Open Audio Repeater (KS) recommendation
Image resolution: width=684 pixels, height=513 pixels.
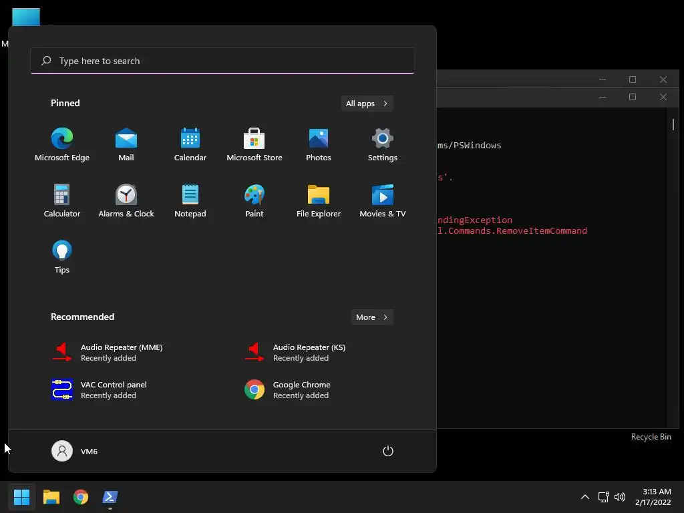point(295,353)
